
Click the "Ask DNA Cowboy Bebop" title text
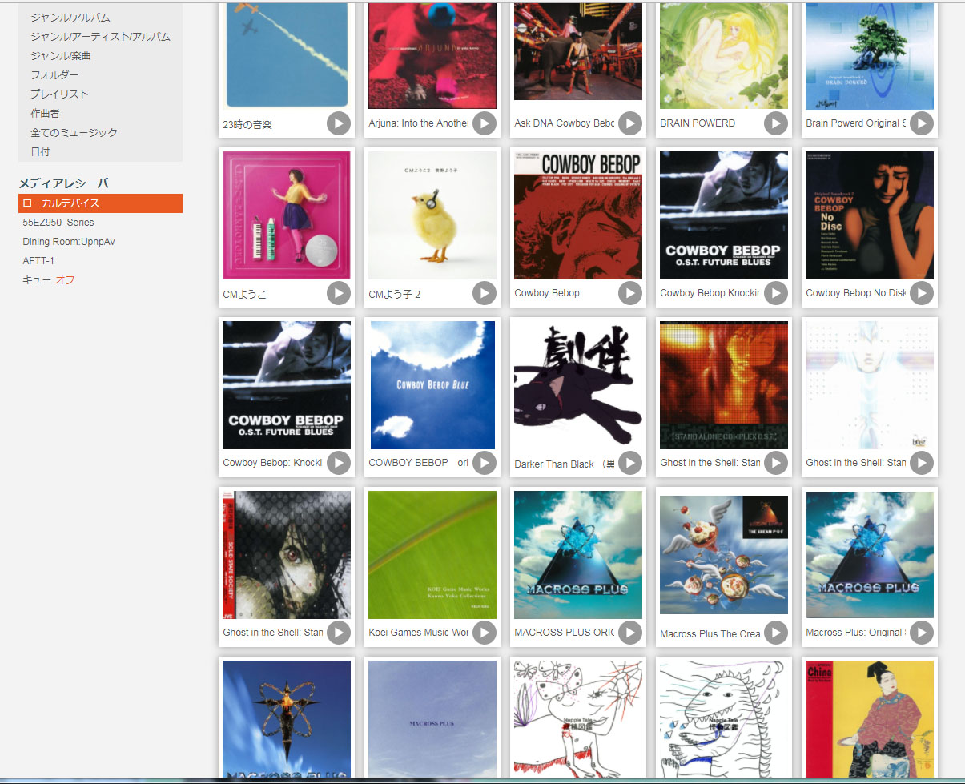tap(565, 123)
